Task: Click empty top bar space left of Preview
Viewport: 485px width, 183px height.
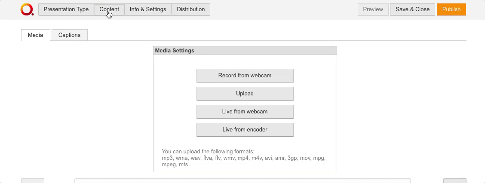Action: [x=284, y=9]
